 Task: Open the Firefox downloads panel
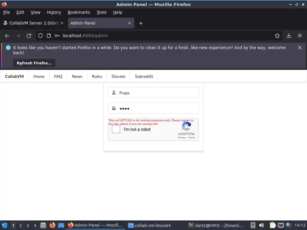[x=289, y=36]
